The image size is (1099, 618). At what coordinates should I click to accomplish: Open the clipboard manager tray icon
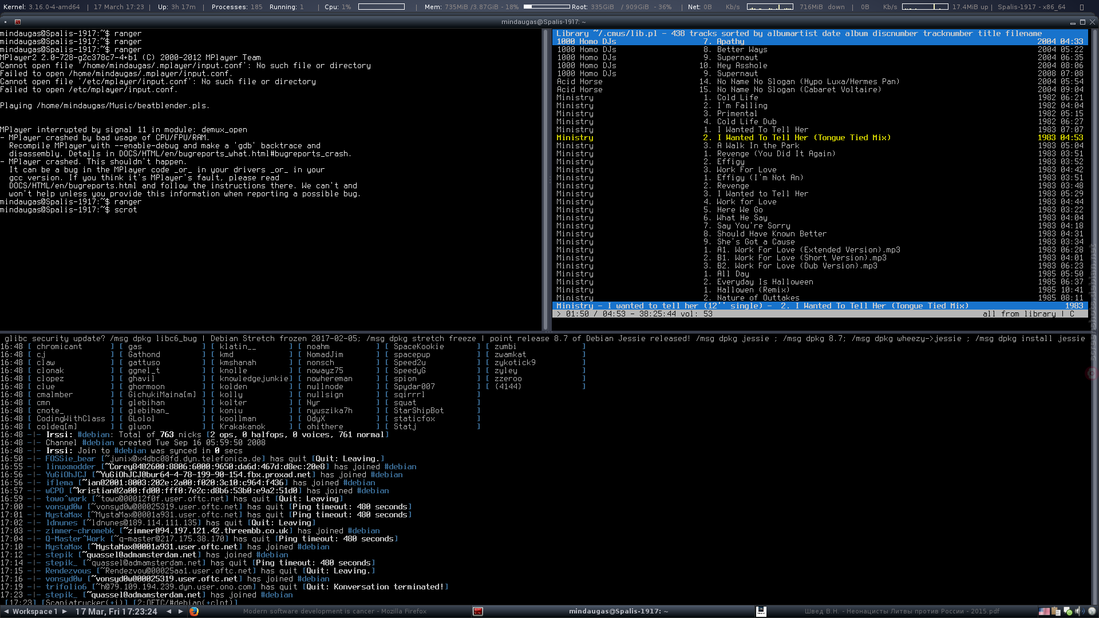(x=1056, y=611)
